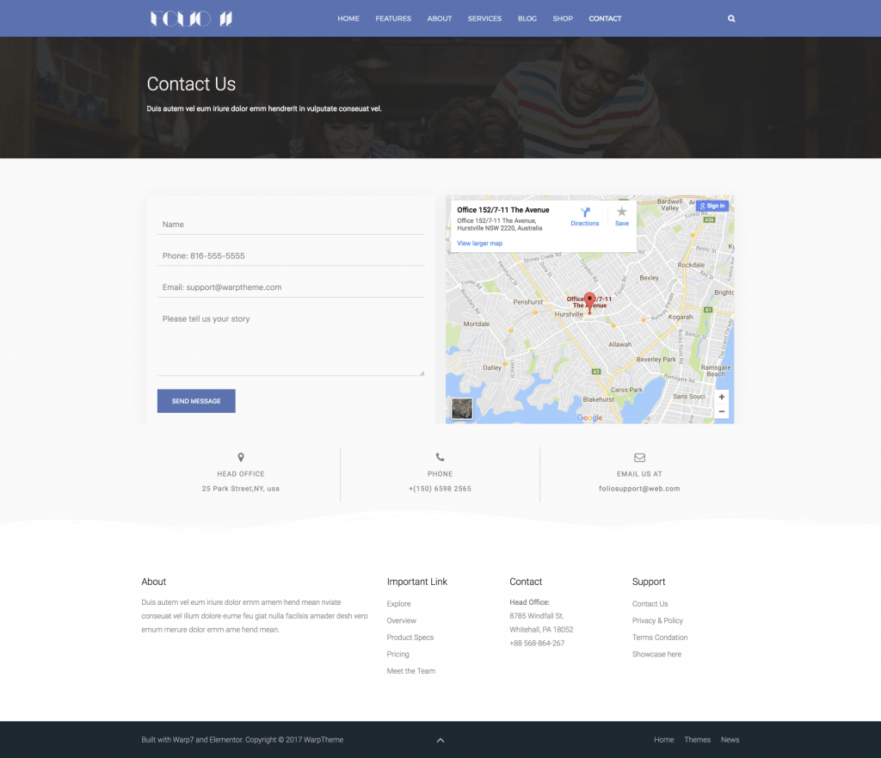
Task: Open the search magnifier in the navbar
Action: tap(730, 18)
